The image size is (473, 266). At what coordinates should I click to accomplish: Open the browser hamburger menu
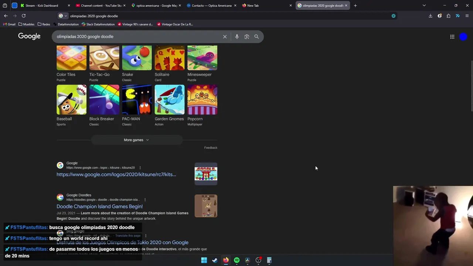pos(467,16)
